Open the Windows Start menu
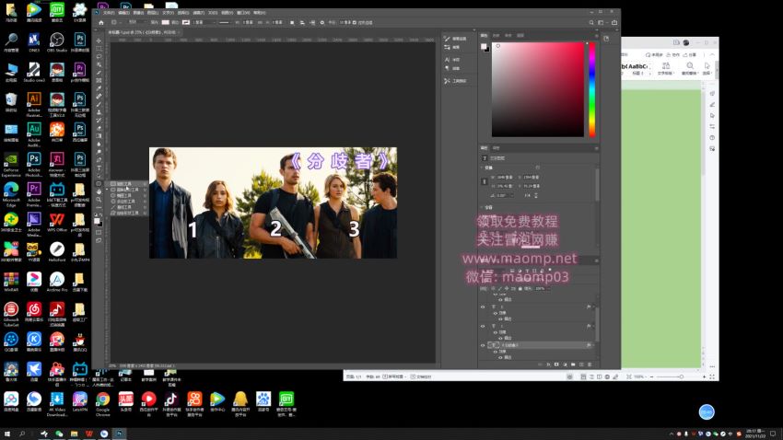The image size is (783, 440). pyautogui.click(x=7, y=434)
